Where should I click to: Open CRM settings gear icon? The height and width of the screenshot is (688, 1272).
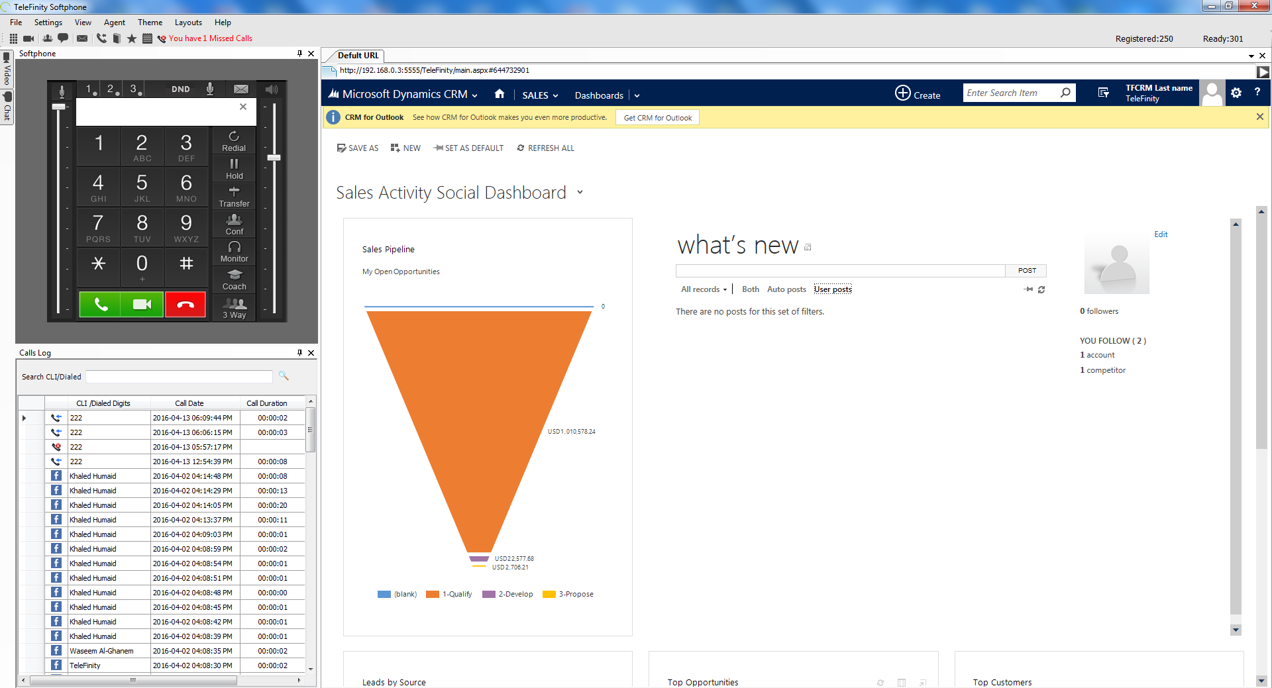coord(1236,93)
